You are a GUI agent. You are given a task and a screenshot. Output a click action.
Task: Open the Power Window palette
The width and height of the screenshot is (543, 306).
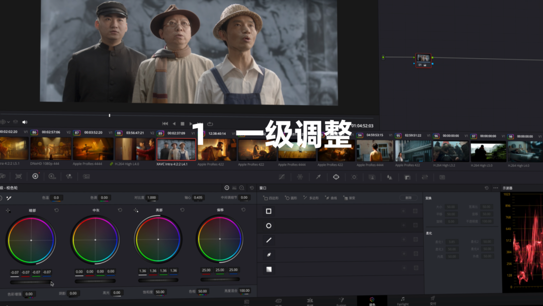point(336,177)
